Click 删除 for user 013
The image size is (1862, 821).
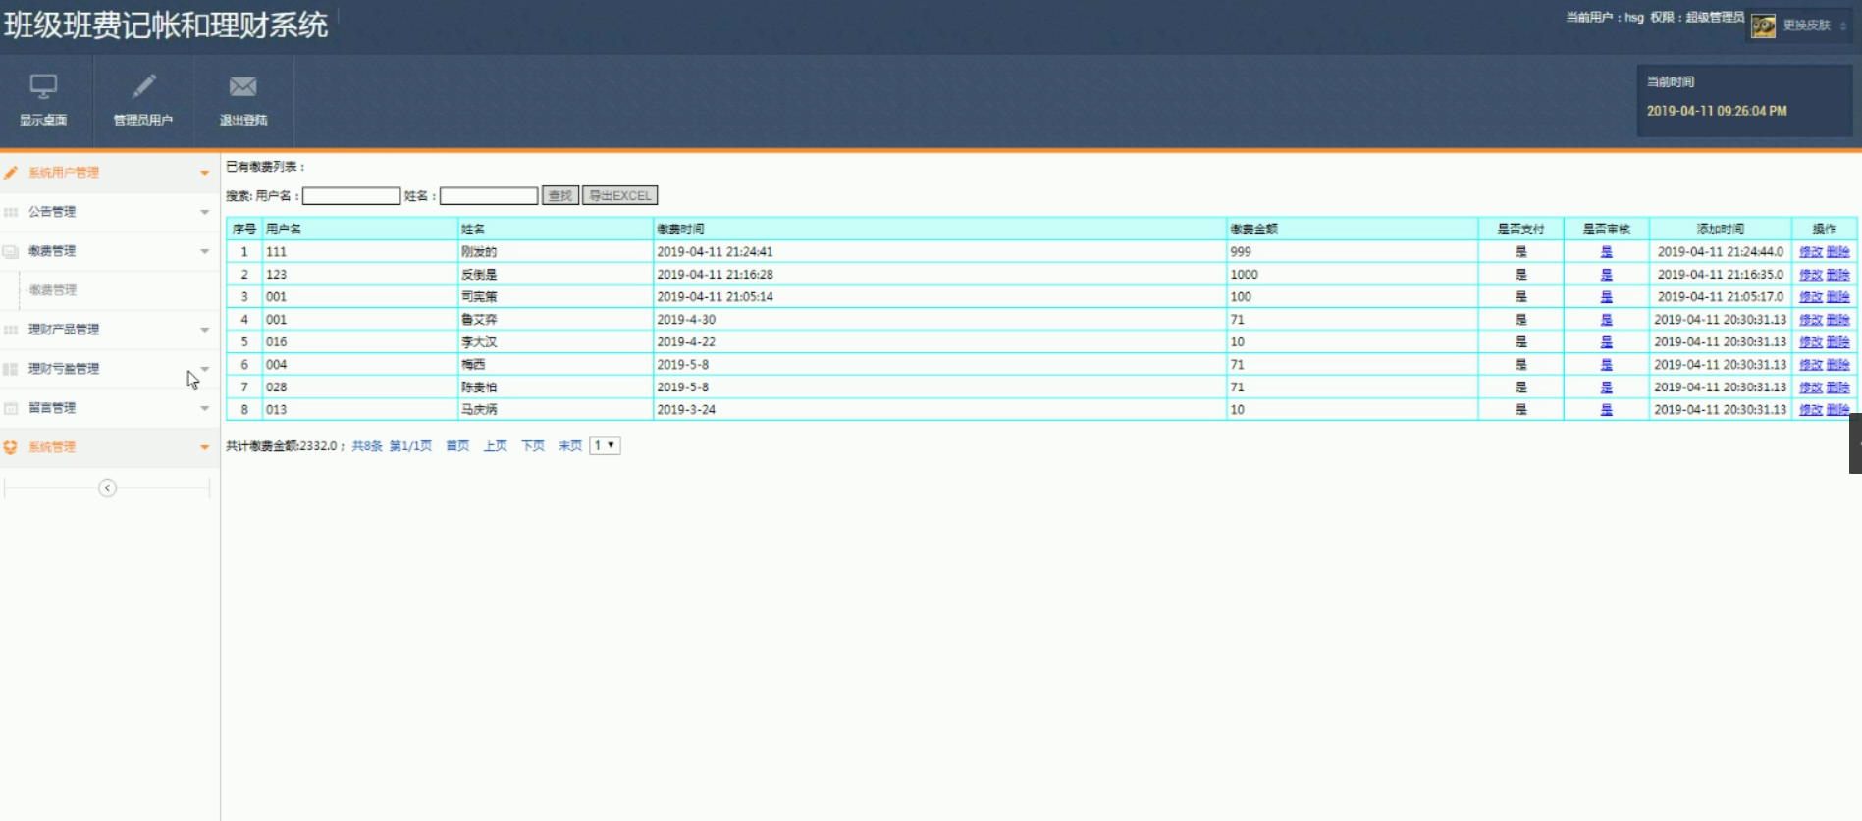1838,410
